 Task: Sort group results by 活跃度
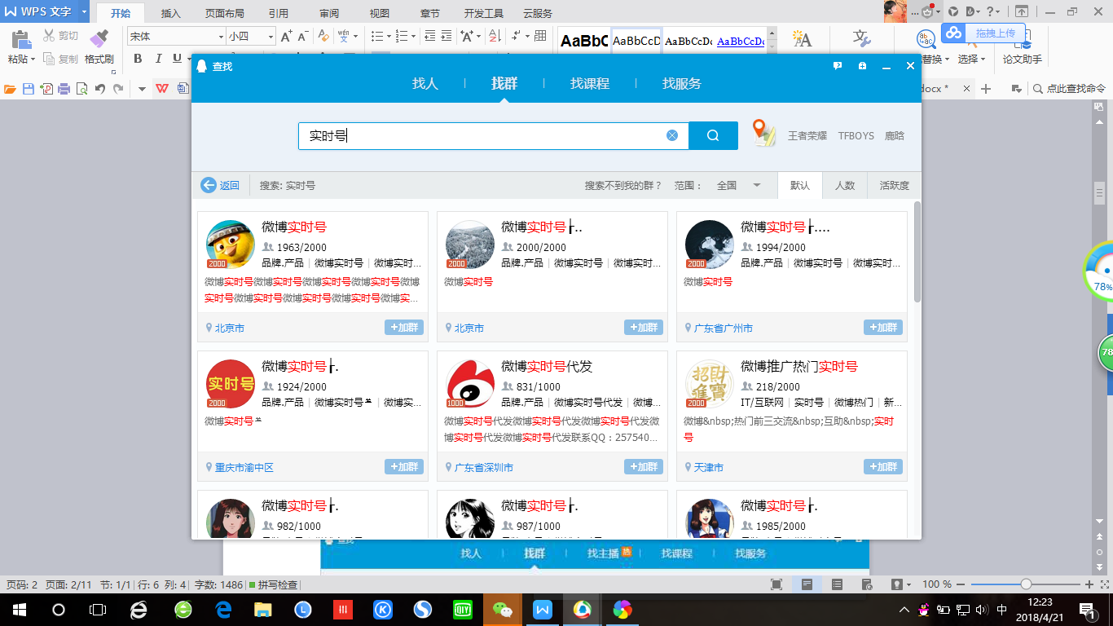click(894, 186)
